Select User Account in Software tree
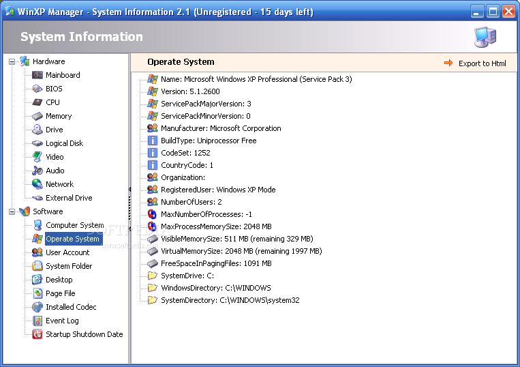This screenshot has width=520, height=367. 67,252
